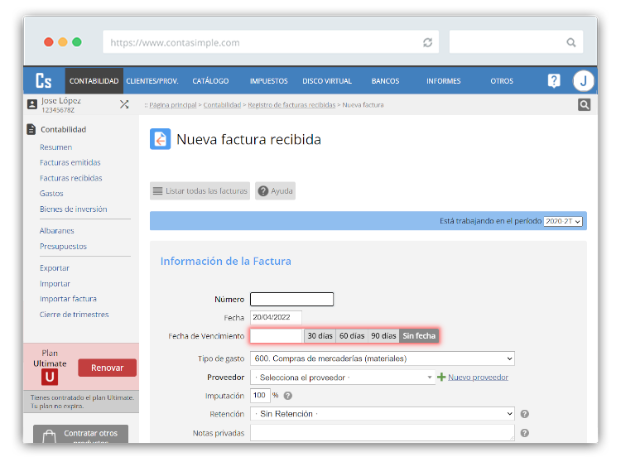Click the search magnifier below the user avatar
Screen dimensions: 621x457
584,104
